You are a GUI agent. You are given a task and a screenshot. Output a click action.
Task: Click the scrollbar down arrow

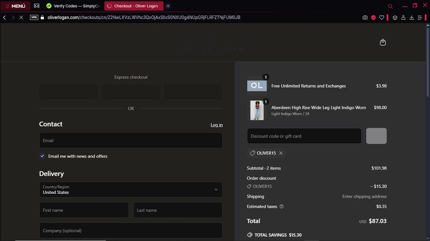(x=428, y=238)
